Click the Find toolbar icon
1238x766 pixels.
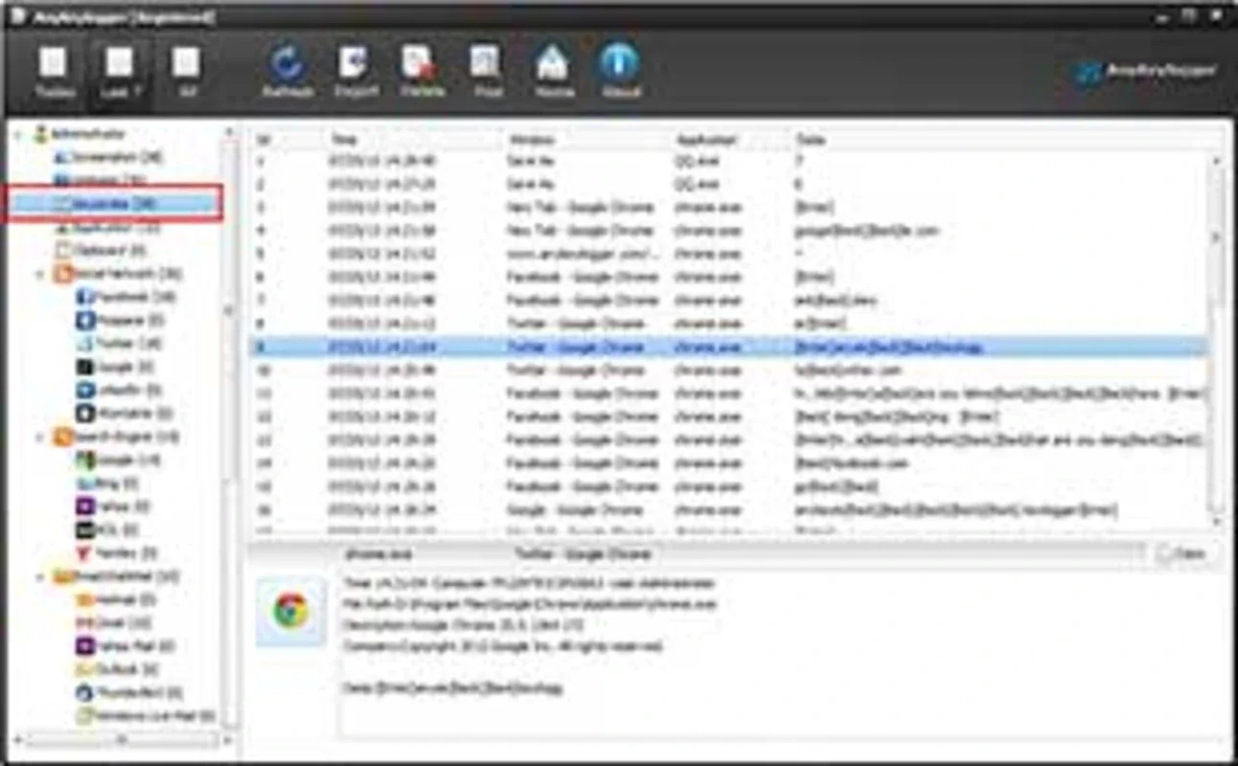pyautogui.click(x=488, y=72)
